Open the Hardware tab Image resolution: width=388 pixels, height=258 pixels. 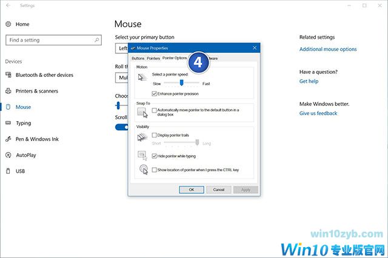[213, 58]
